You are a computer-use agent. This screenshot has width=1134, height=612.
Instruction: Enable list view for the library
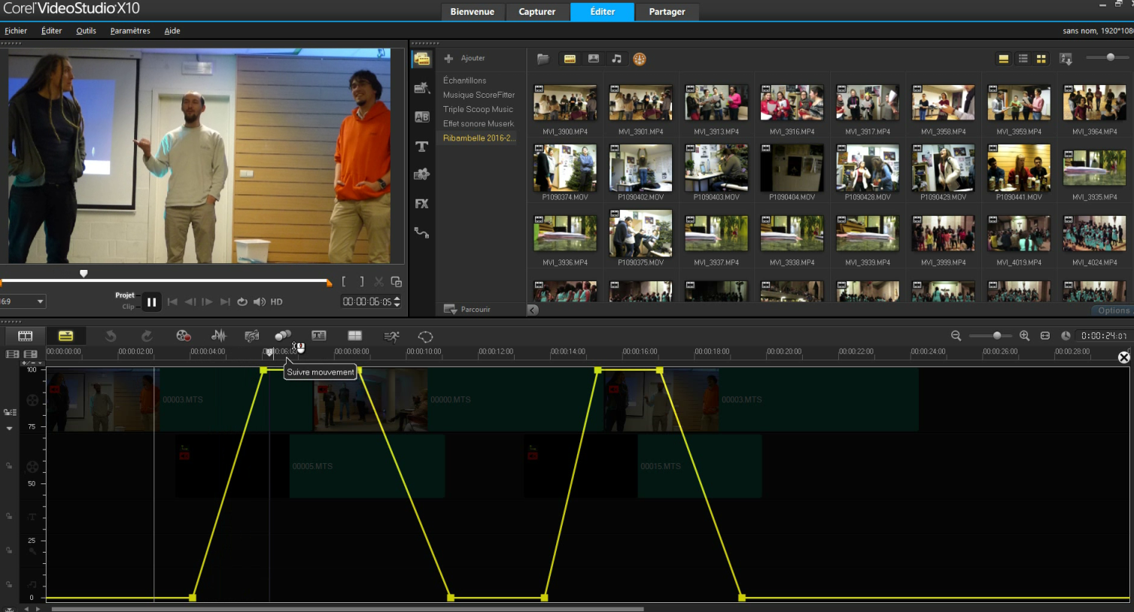(1023, 59)
